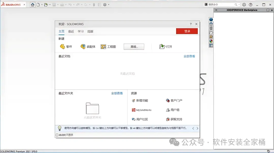274x153 pixels.
Task: Switch to the 主页 tab
Action: click(61, 31)
